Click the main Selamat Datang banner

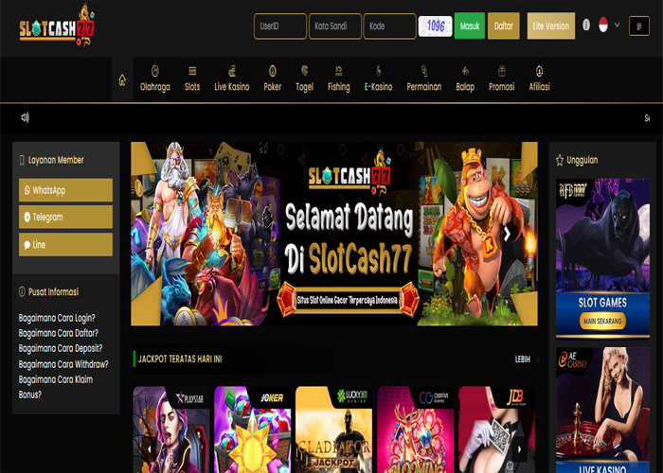click(x=334, y=234)
